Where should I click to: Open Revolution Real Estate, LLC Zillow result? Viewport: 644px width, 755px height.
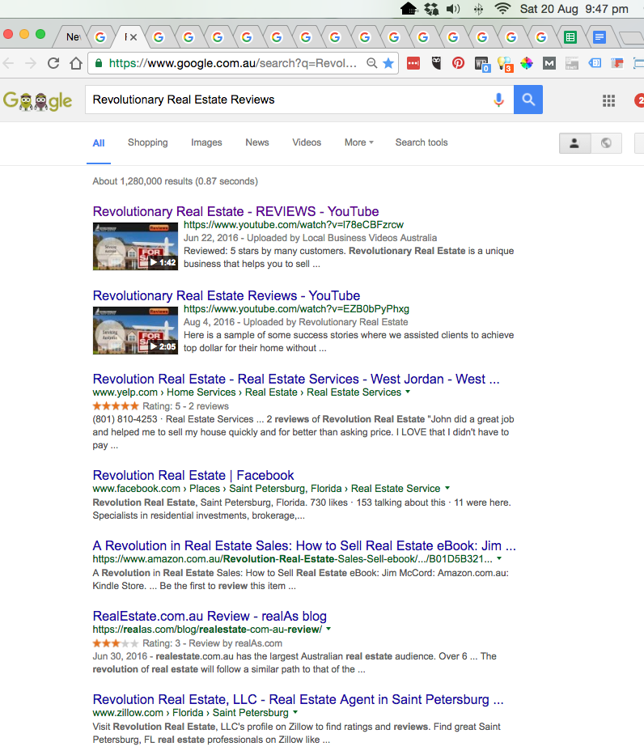pos(299,699)
